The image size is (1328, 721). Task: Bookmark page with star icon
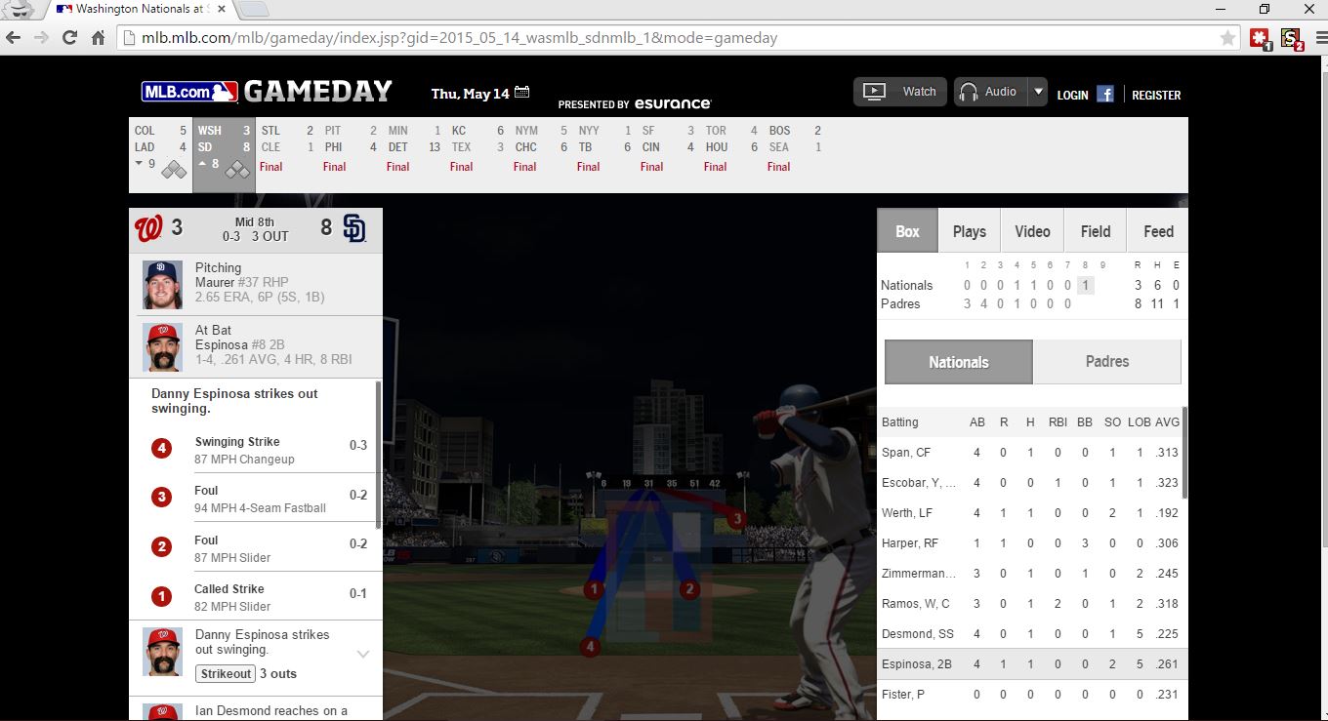1227,38
